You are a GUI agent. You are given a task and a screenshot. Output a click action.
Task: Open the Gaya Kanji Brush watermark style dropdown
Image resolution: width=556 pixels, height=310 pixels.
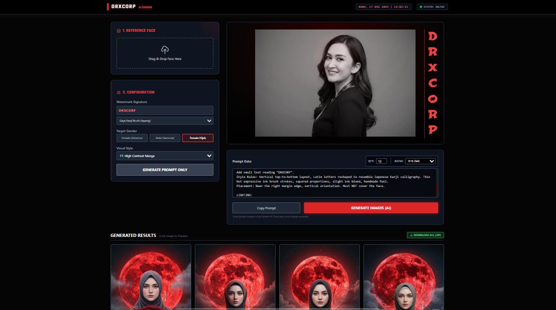pos(165,121)
